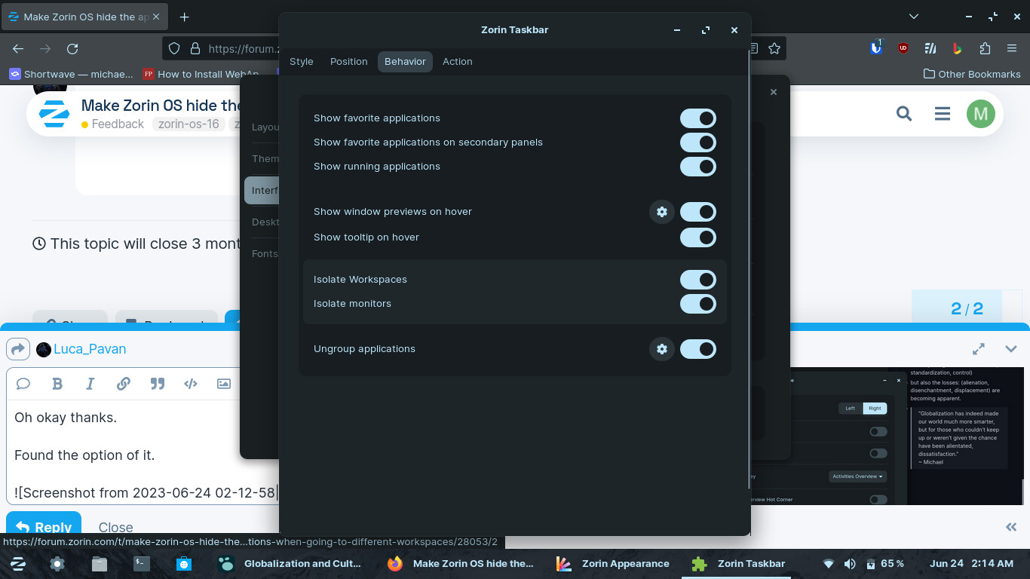Toggle Show window previews on hover

pyautogui.click(x=697, y=212)
